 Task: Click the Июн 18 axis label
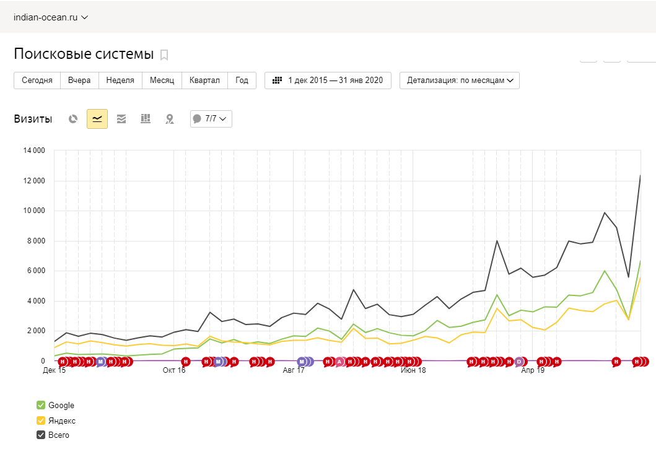(413, 370)
